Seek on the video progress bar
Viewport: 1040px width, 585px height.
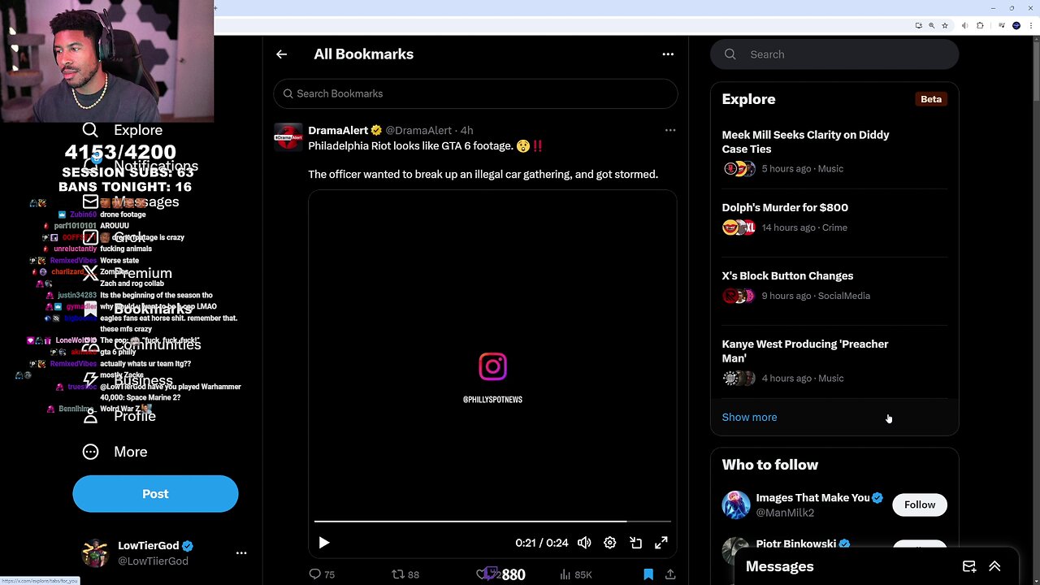(x=492, y=521)
